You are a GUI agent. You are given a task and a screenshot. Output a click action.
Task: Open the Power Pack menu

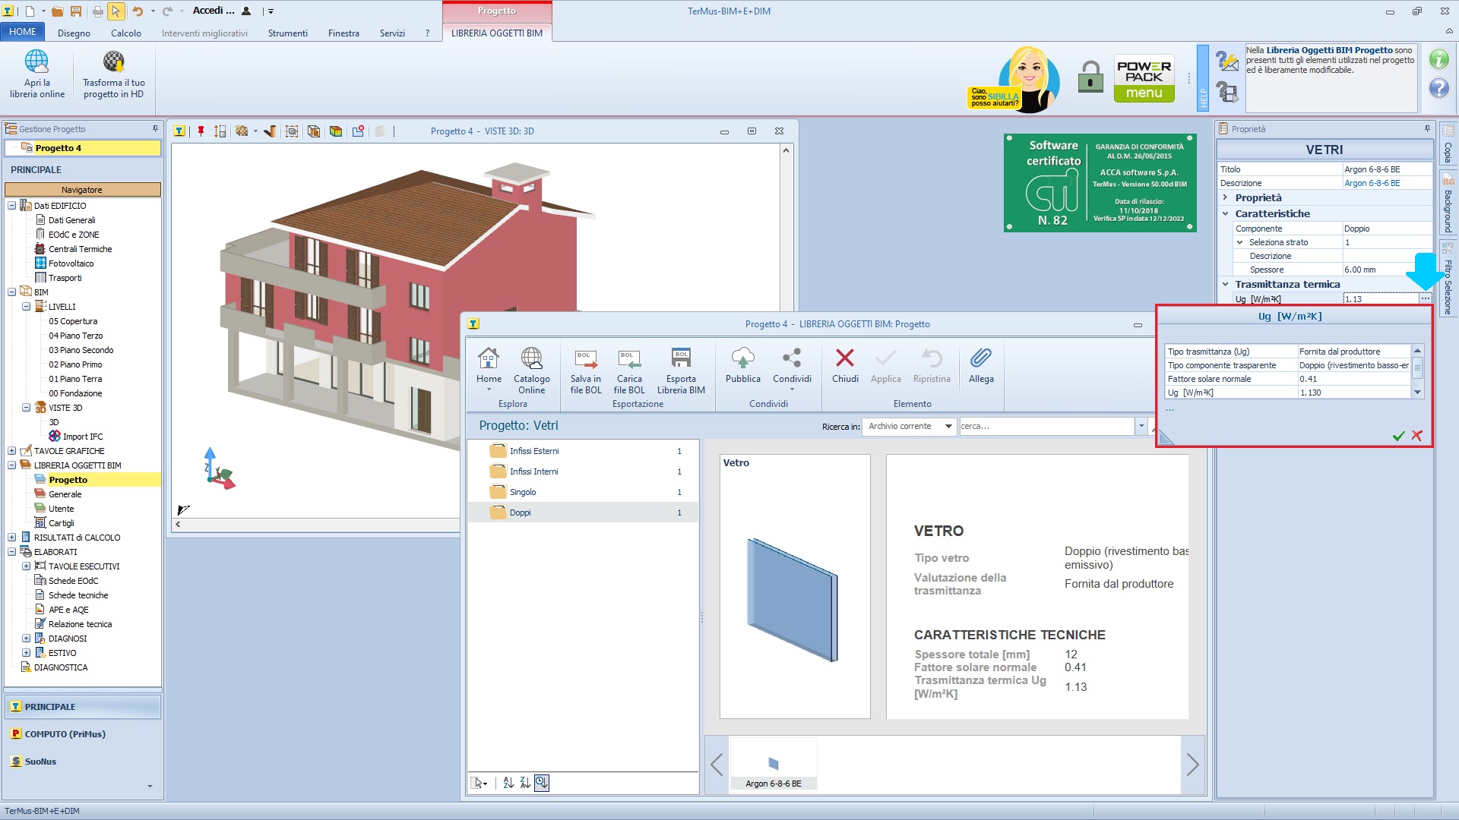[1144, 78]
